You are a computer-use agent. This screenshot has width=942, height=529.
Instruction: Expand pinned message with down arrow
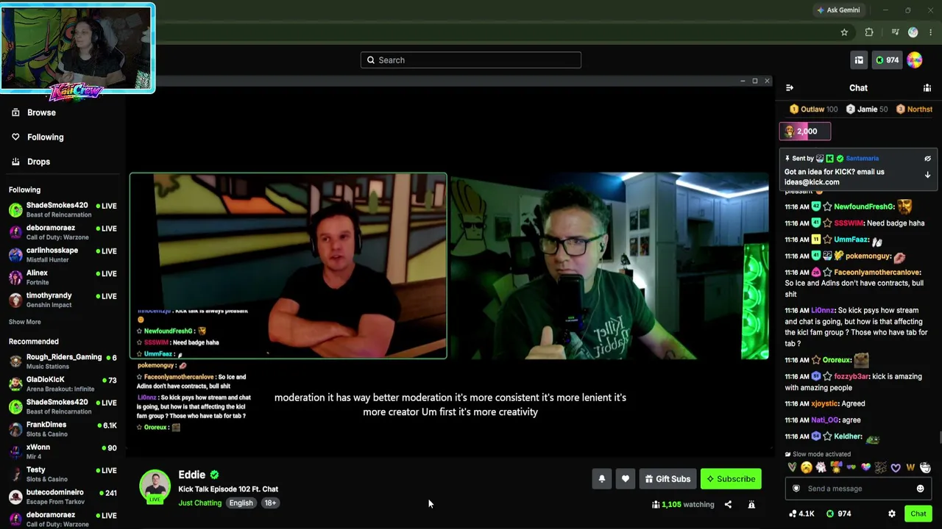(927, 176)
